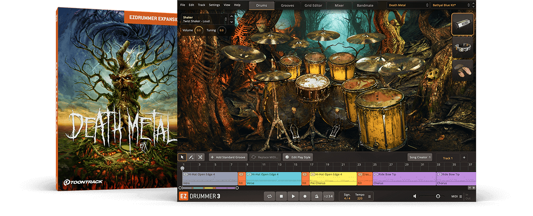Select the cyan Verse block on timeline
The height and width of the screenshot is (216, 533).
(273, 179)
